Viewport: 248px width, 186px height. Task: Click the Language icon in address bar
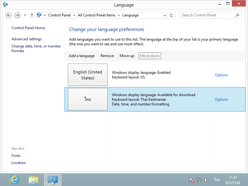pyautogui.click(x=39, y=15)
